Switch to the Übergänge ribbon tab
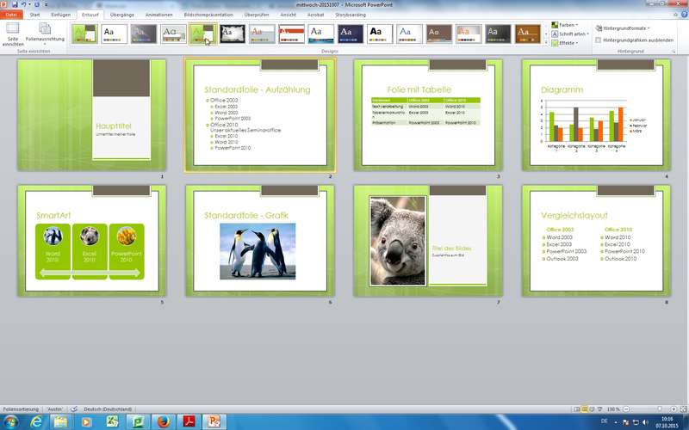 click(x=121, y=15)
